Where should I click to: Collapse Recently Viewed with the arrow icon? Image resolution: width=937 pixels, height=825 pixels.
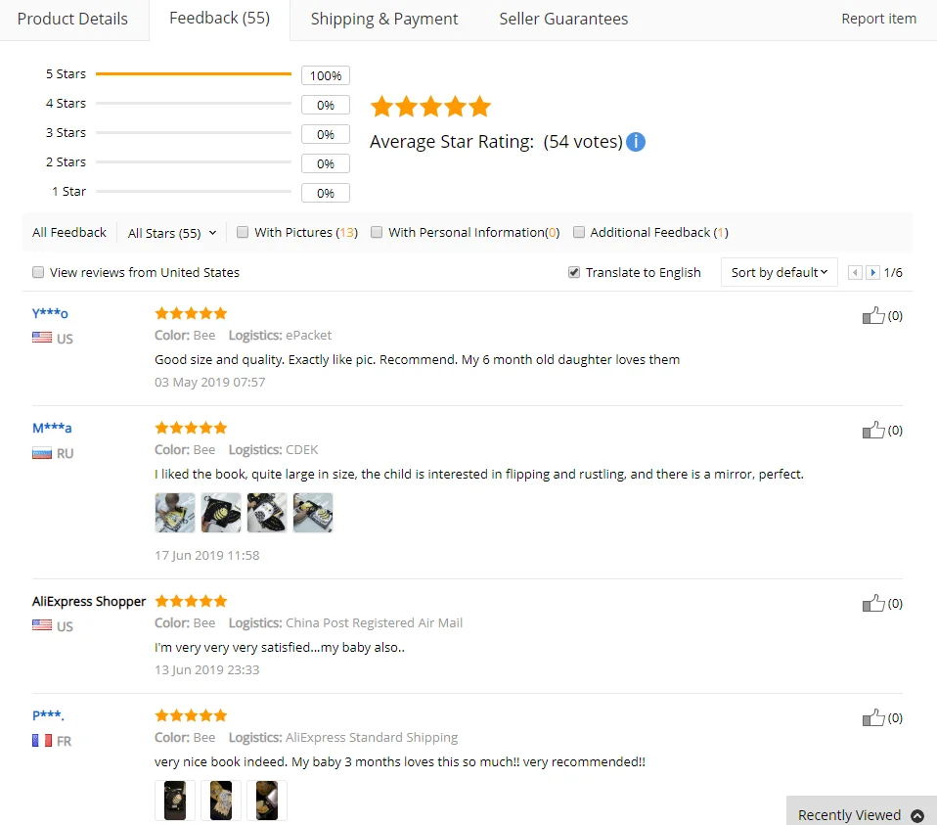coord(917,815)
